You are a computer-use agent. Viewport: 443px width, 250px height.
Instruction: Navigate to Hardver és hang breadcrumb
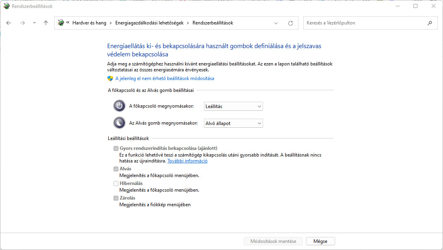tap(89, 23)
